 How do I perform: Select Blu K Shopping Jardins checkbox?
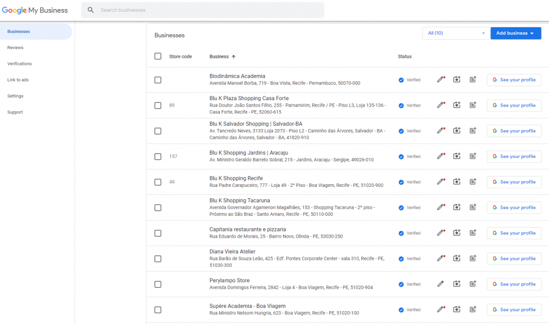tap(158, 156)
